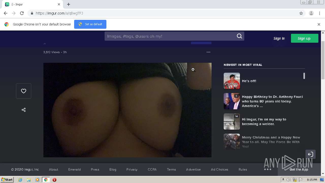Open the Privacy footer link

[132, 170]
